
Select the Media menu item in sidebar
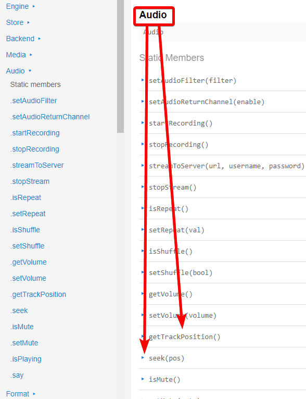(16, 55)
